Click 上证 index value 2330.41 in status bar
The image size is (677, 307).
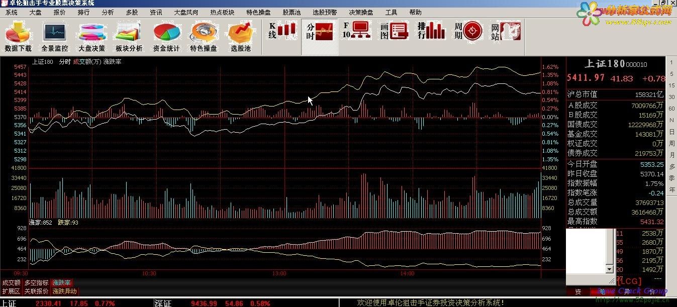(48, 303)
